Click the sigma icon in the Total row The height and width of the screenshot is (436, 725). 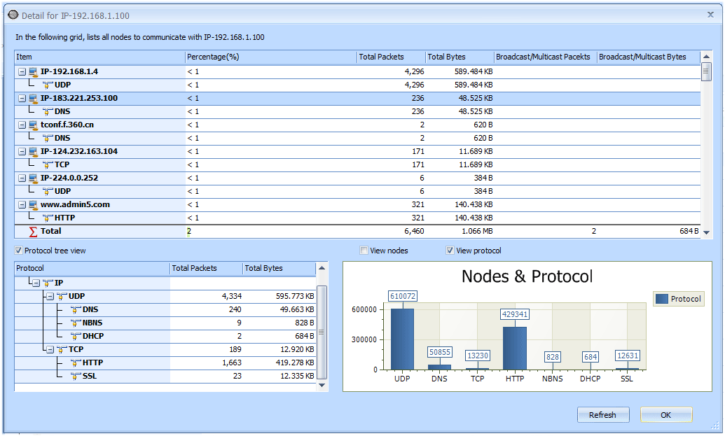[x=33, y=231]
